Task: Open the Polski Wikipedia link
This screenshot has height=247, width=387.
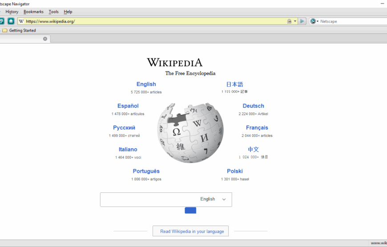Action: tap(235, 171)
